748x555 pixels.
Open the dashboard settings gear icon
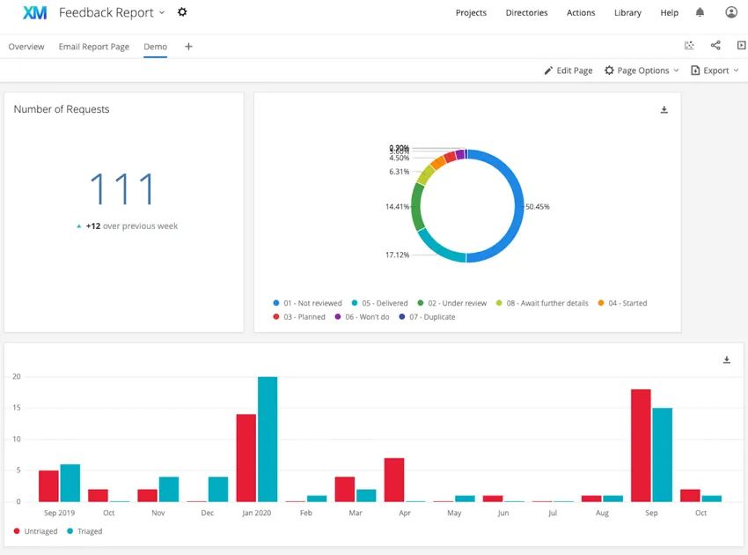click(182, 13)
